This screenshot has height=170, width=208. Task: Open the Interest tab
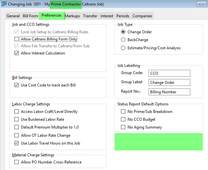107,16
